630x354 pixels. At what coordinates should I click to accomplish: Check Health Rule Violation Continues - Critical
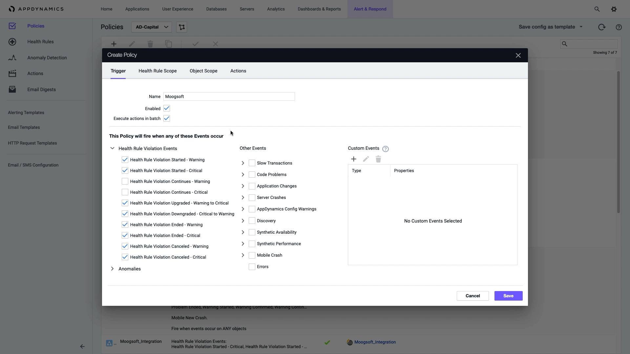[125, 192]
